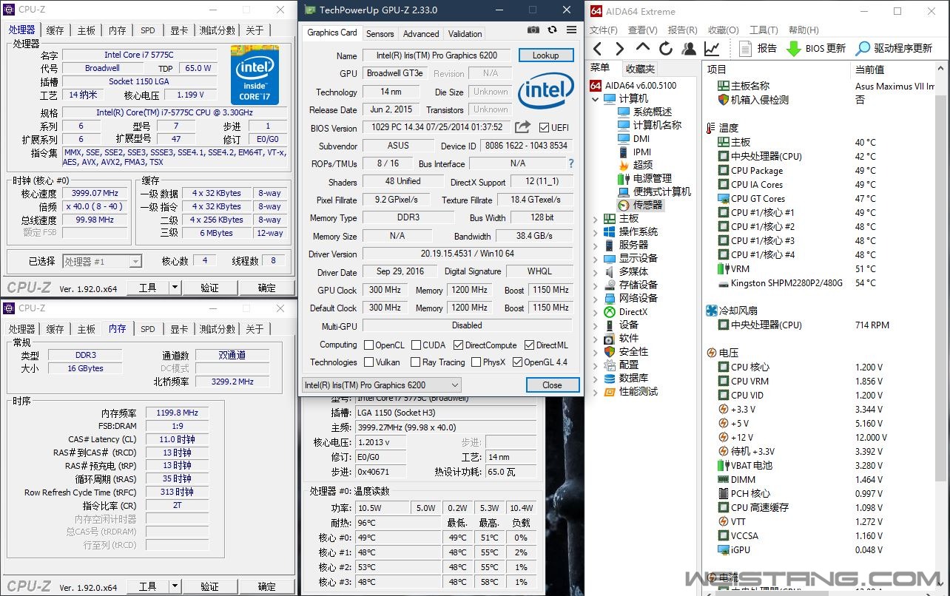Click the GPU-Z Name field with Iris Pro 6200

(437, 55)
